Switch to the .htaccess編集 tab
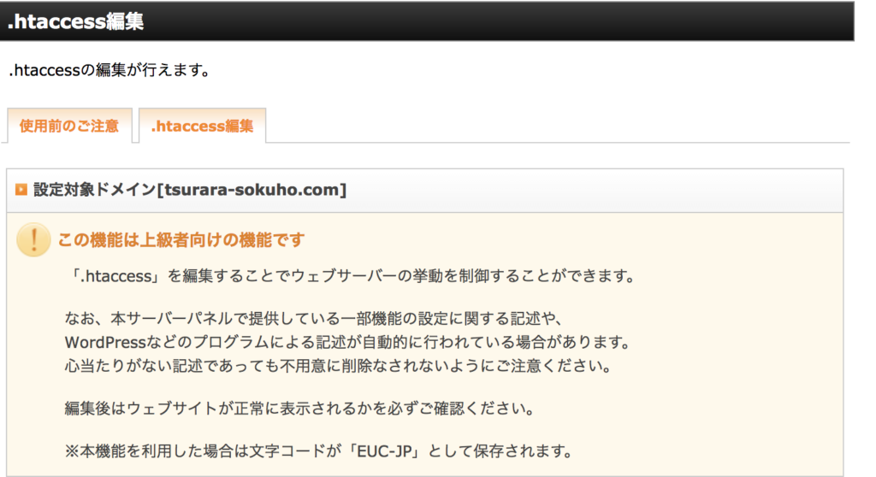This screenshot has width=876, height=477. (x=202, y=127)
